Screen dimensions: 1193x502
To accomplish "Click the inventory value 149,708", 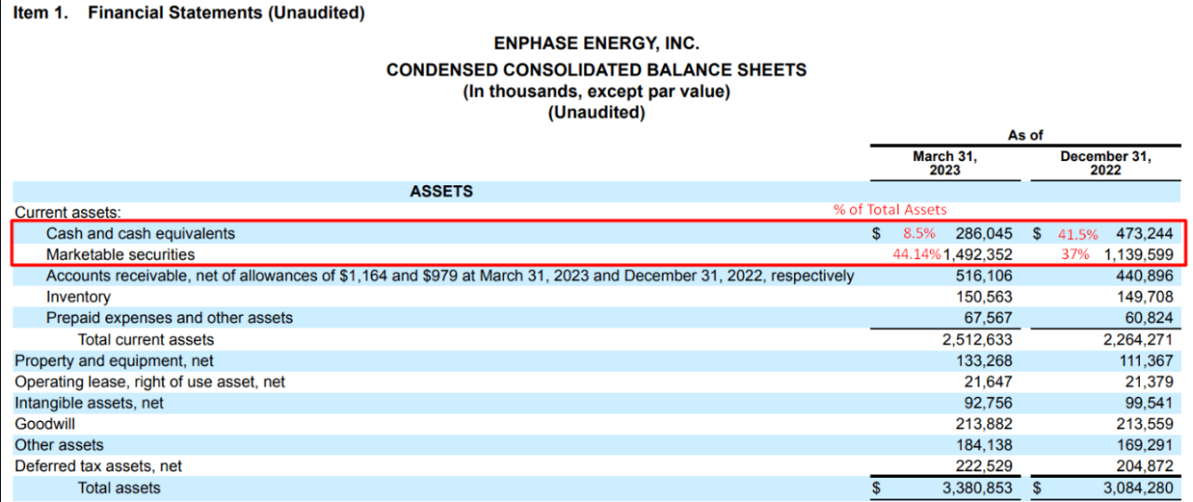I will [1144, 297].
